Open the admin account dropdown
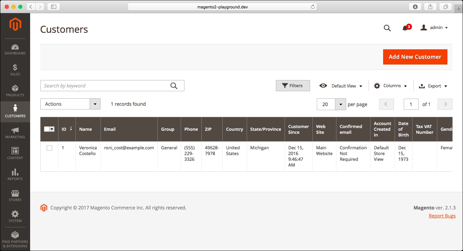 (434, 28)
